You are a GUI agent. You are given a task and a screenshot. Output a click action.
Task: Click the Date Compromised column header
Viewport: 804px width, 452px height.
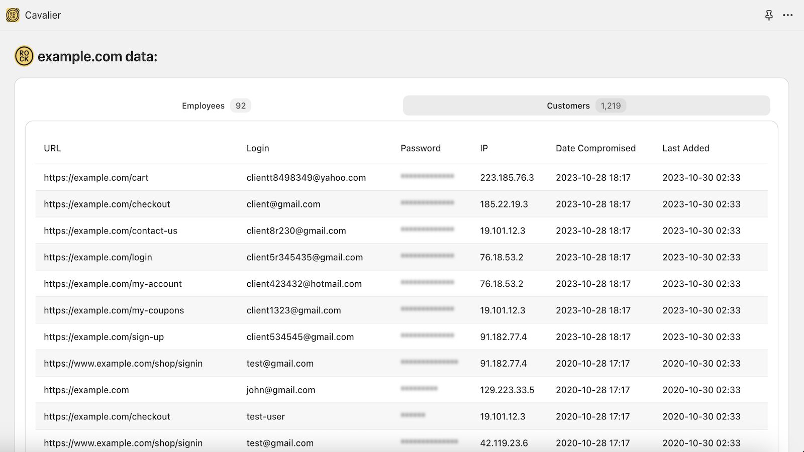pyautogui.click(x=595, y=148)
